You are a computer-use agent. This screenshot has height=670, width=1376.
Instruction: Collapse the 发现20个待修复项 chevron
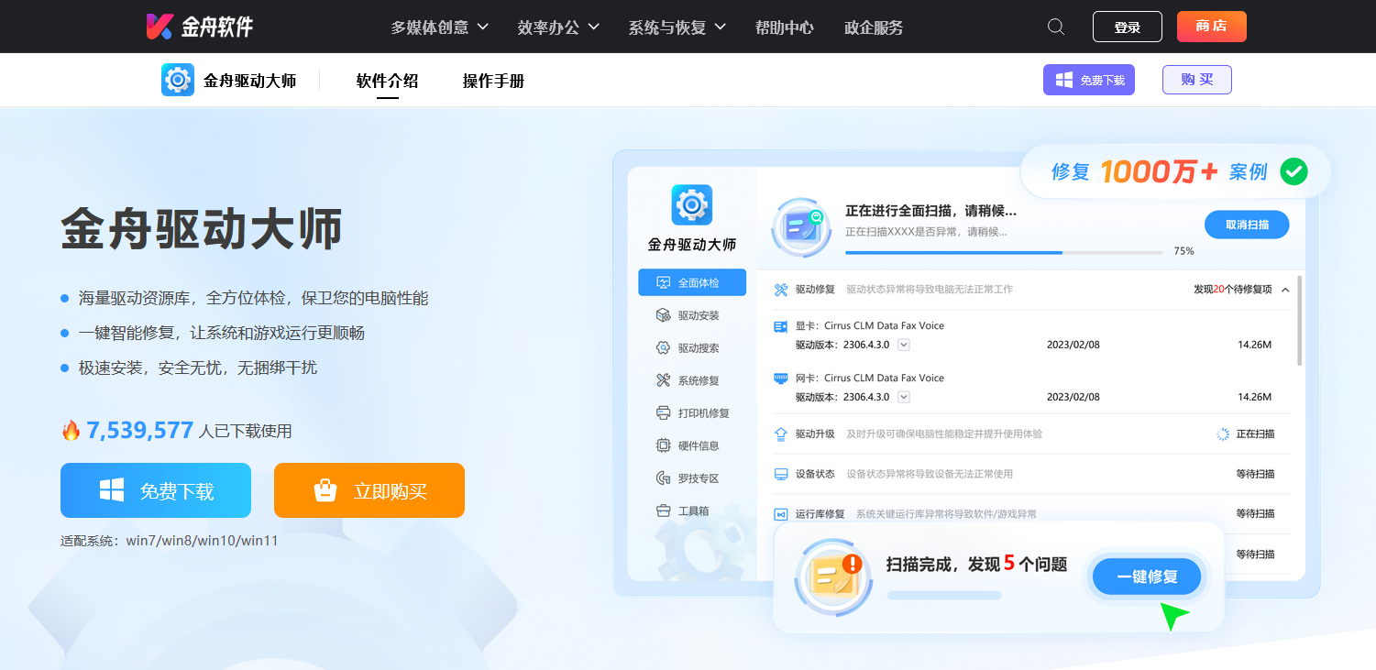coord(1285,290)
